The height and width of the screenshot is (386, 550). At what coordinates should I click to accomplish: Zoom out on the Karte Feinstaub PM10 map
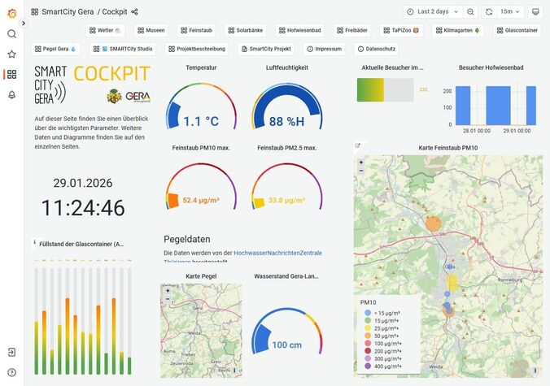click(x=361, y=171)
